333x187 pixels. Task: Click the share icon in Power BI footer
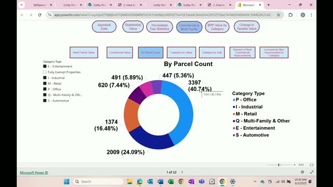pos(302,172)
